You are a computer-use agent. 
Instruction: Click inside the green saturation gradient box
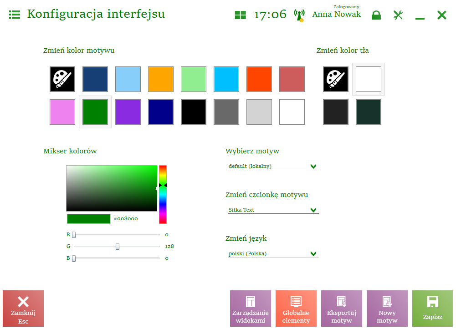(x=112, y=188)
